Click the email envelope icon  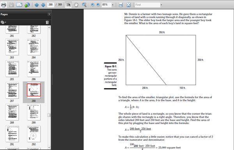19,5
